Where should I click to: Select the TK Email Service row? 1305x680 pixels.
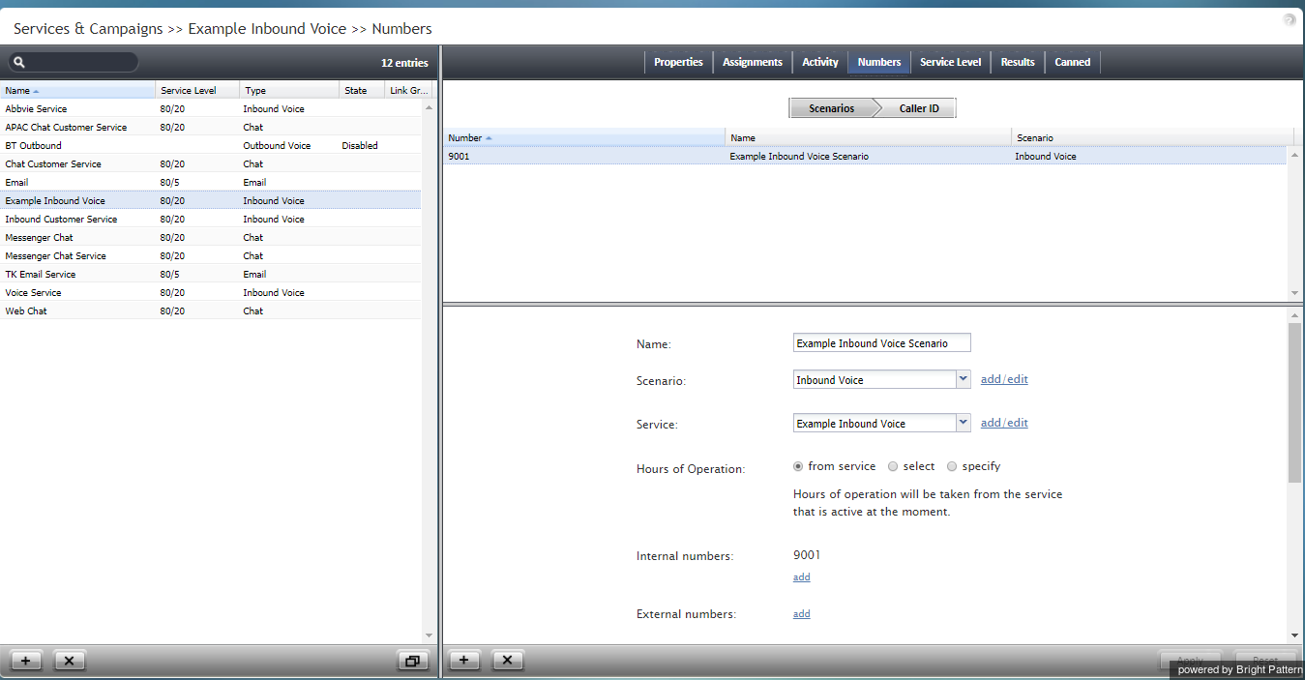211,275
